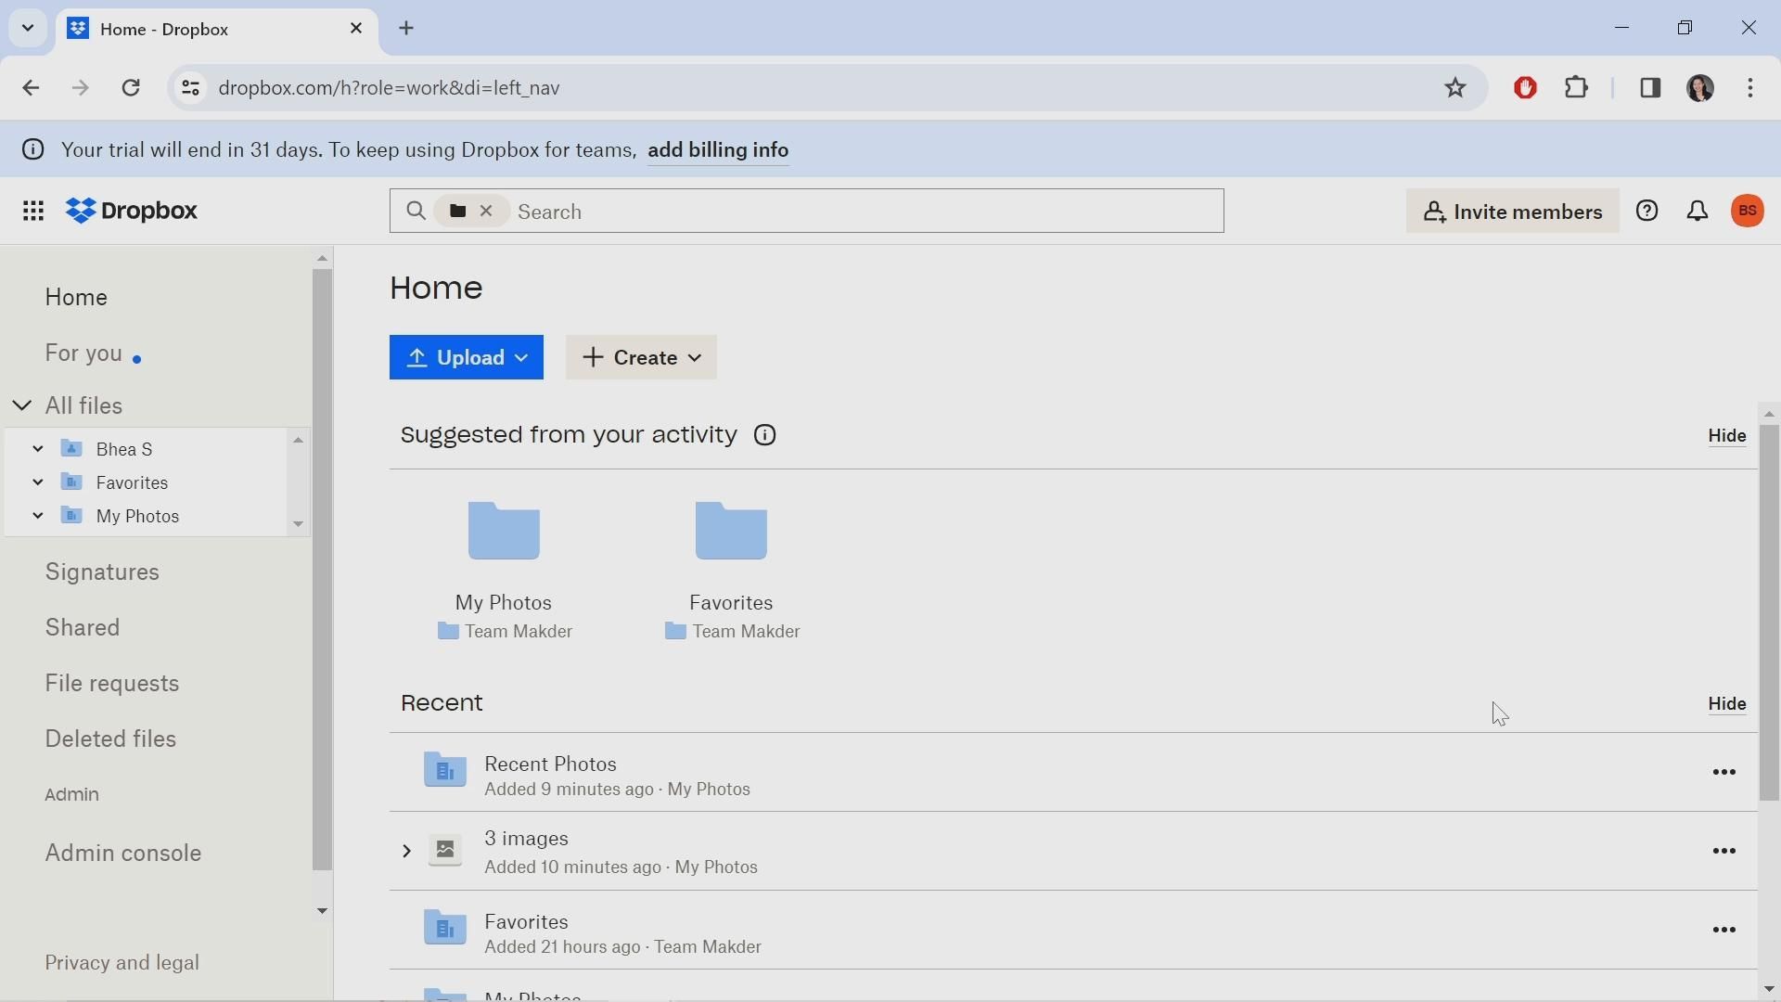Go to Deleted files in sidebar

tap(110, 739)
